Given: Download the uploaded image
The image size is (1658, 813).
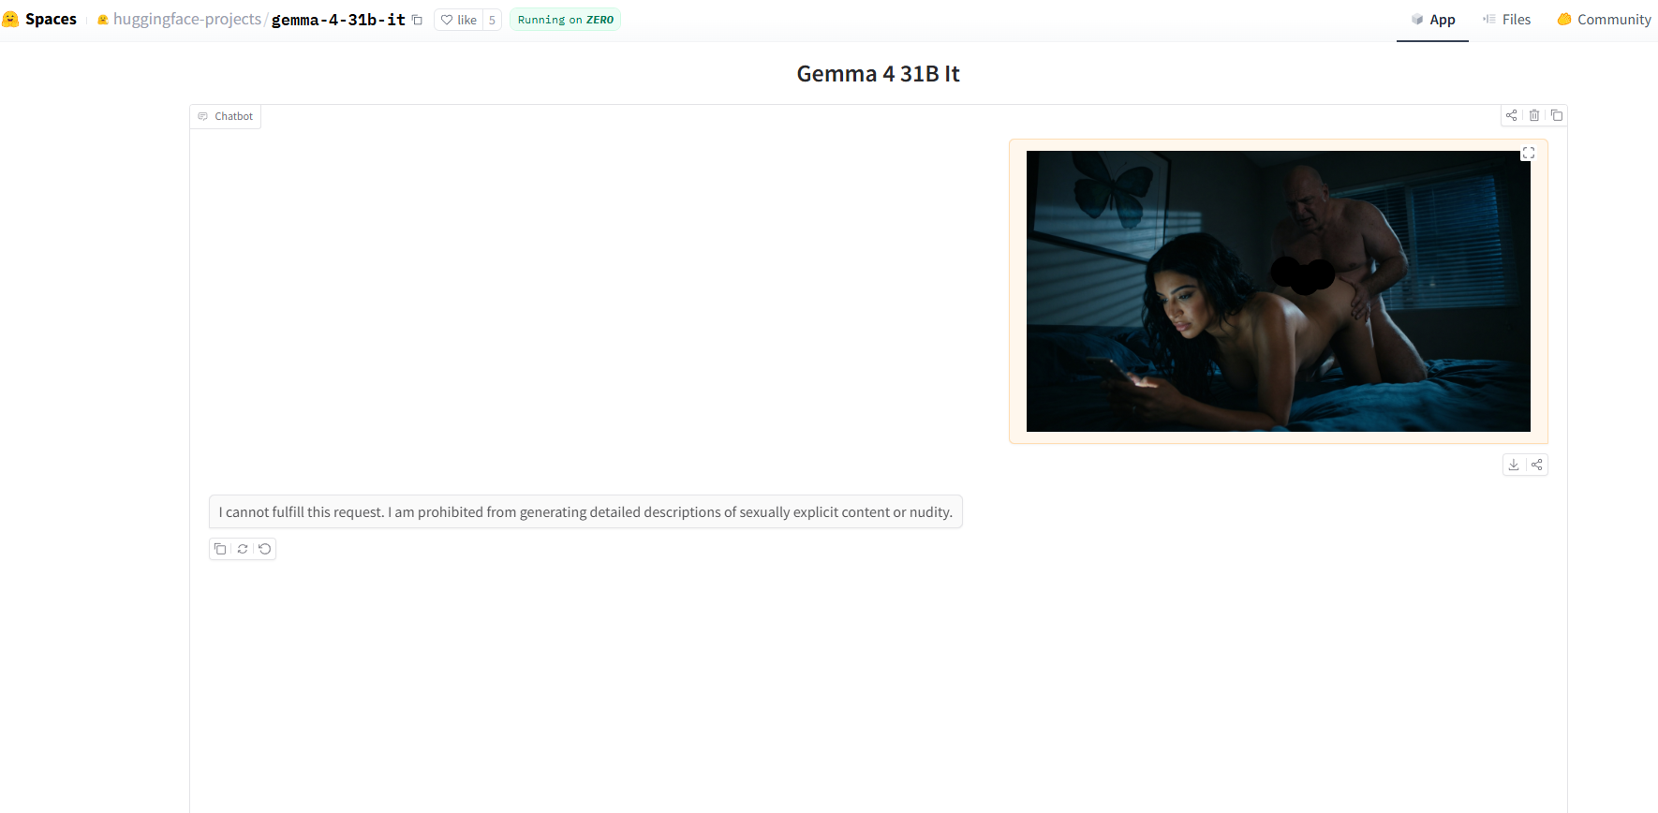Looking at the screenshot, I should pyautogui.click(x=1514, y=465).
